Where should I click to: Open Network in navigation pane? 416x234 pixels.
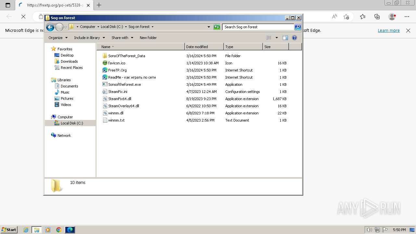[x=64, y=136]
